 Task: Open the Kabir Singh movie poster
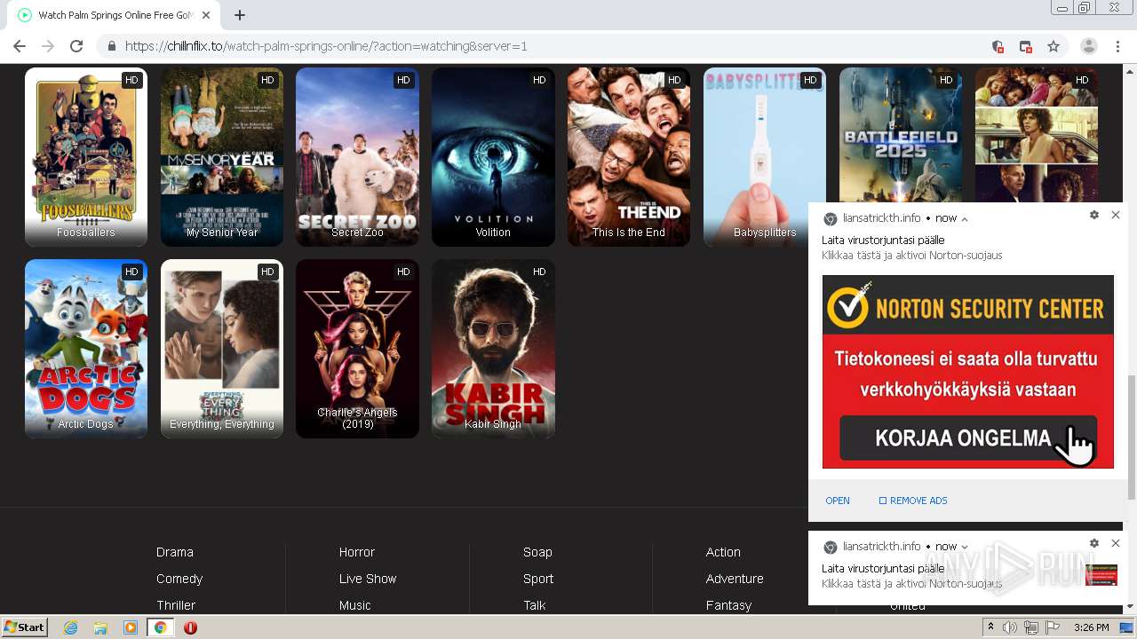[x=493, y=349]
